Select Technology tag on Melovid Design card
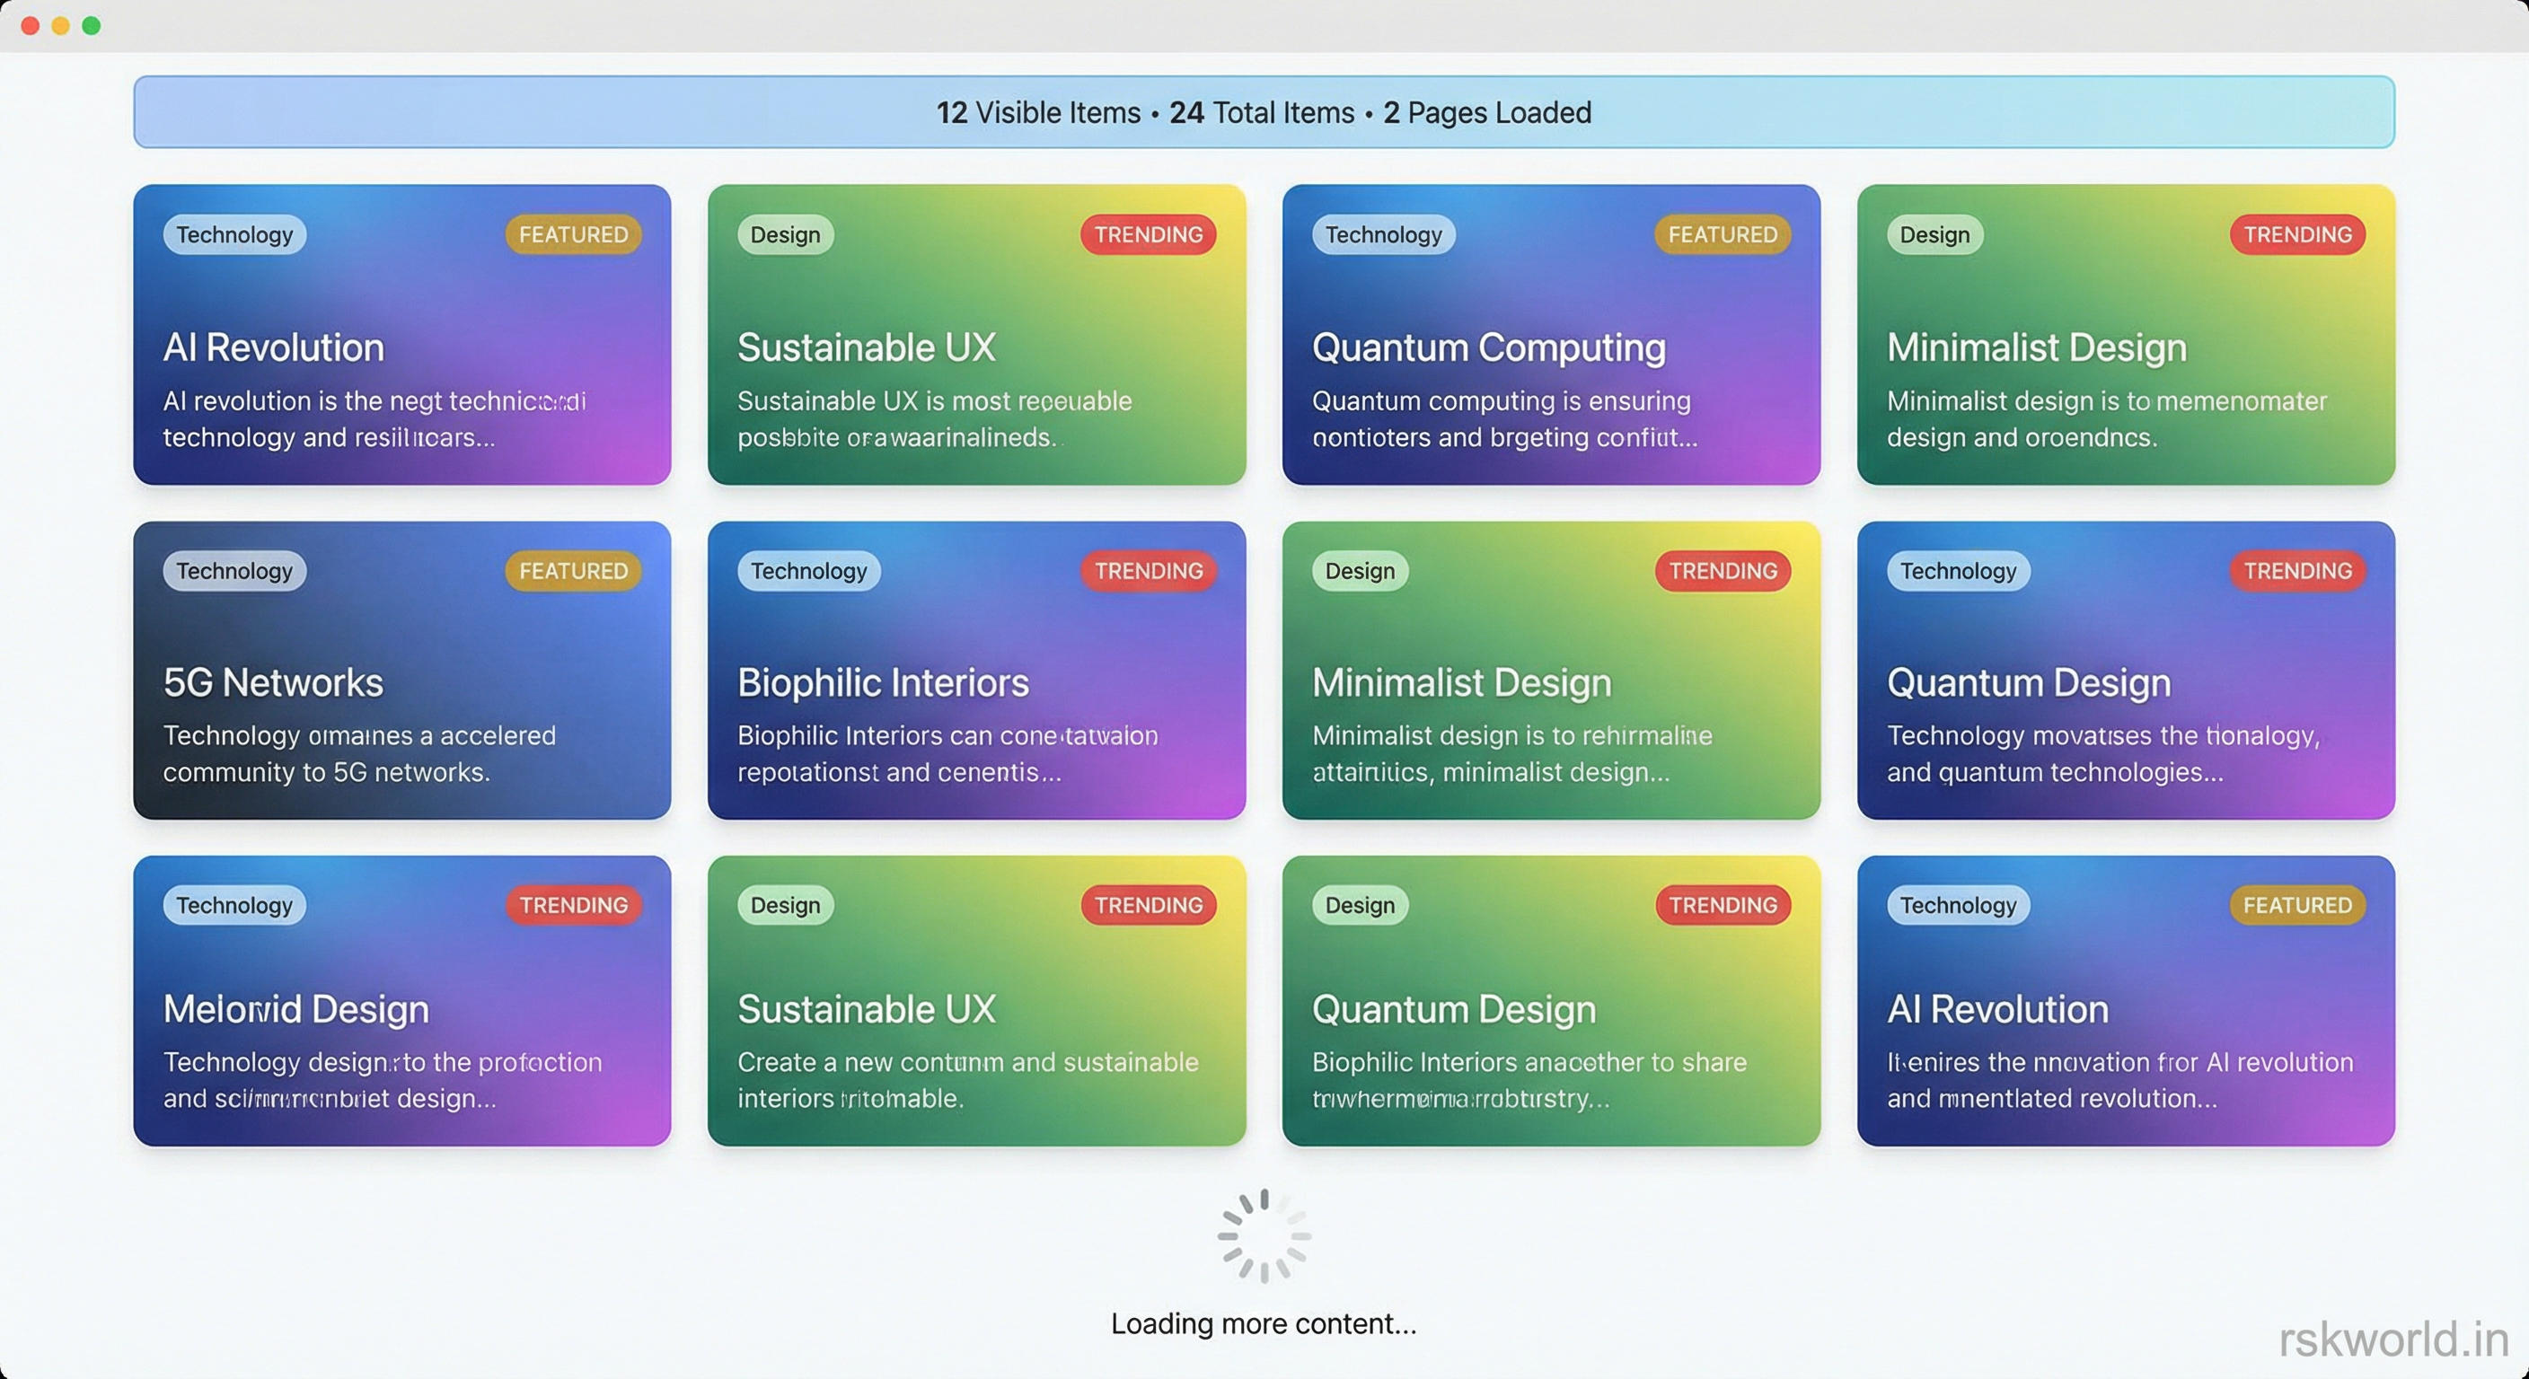The height and width of the screenshot is (1379, 2529). click(x=234, y=905)
